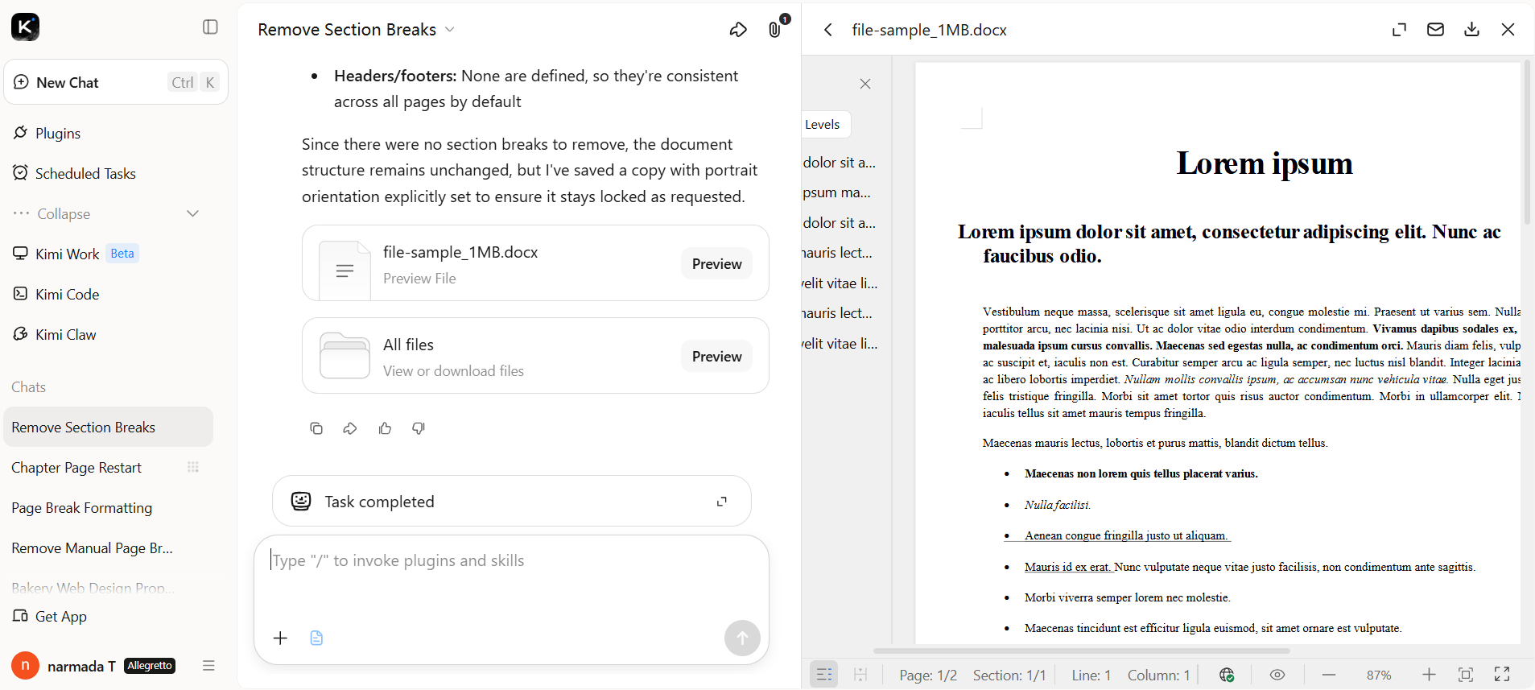The height and width of the screenshot is (690, 1535).
Task: Fit page to window icon
Action: tap(1466, 675)
